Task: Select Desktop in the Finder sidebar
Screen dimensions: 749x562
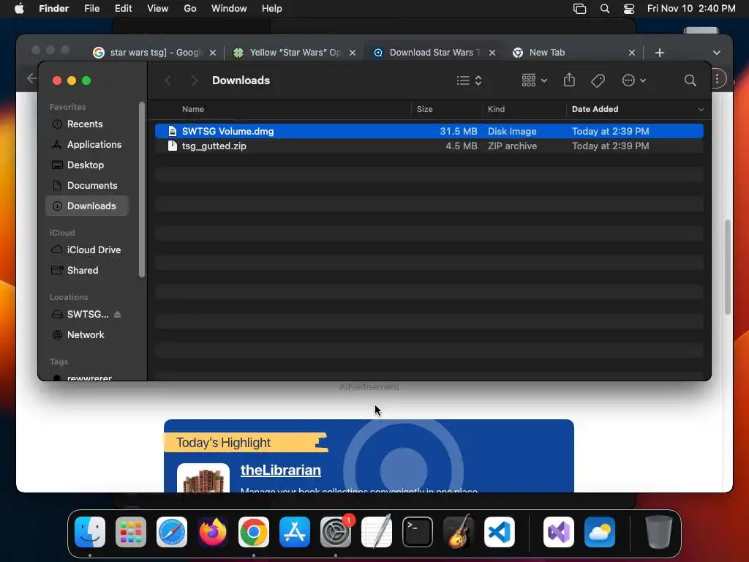Action: pyautogui.click(x=88, y=165)
